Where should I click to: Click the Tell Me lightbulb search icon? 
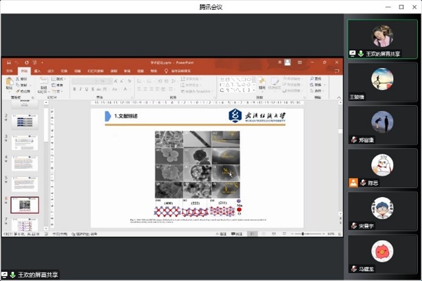tap(166, 71)
